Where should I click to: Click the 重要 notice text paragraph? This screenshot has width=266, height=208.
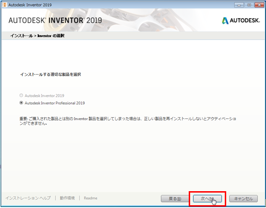pyautogui.click(x=128, y=121)
